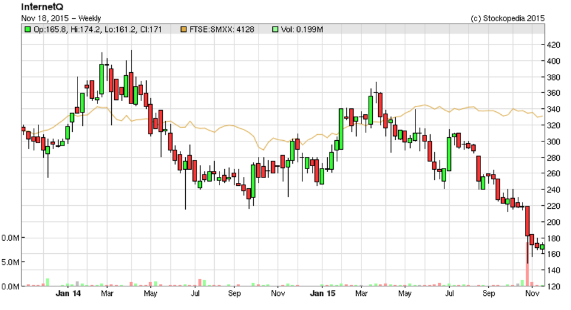
Task: Click the orange FTSE:SMXX legend square
Action: point(183,29)
